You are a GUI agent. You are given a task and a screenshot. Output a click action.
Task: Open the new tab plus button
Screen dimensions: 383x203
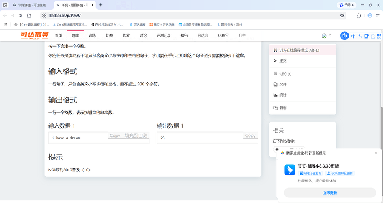point(100,5)
